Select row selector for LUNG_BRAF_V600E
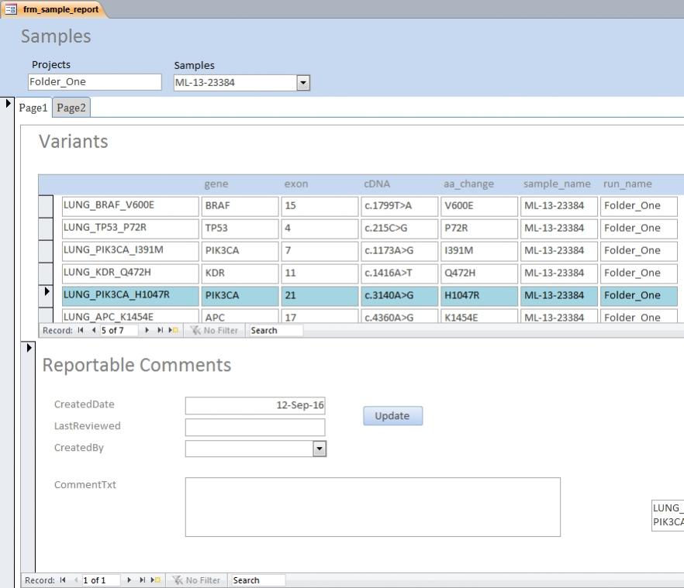The image size is (684, 588). [46, 206]
